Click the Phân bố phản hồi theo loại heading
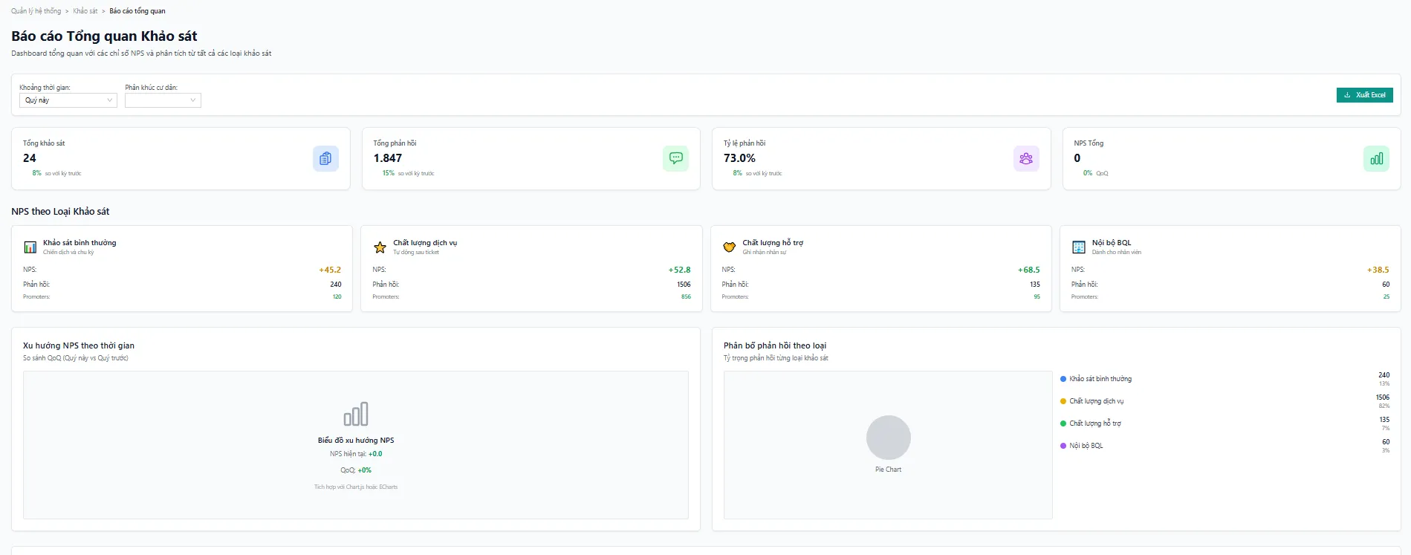Image resolution: width=1411 pixels, height=555 pixels. [775, 345]
